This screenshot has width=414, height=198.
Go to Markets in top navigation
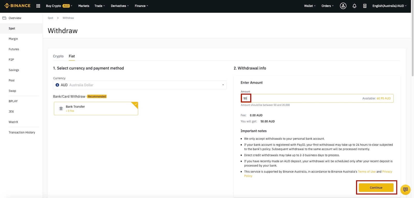pos(84,6)
